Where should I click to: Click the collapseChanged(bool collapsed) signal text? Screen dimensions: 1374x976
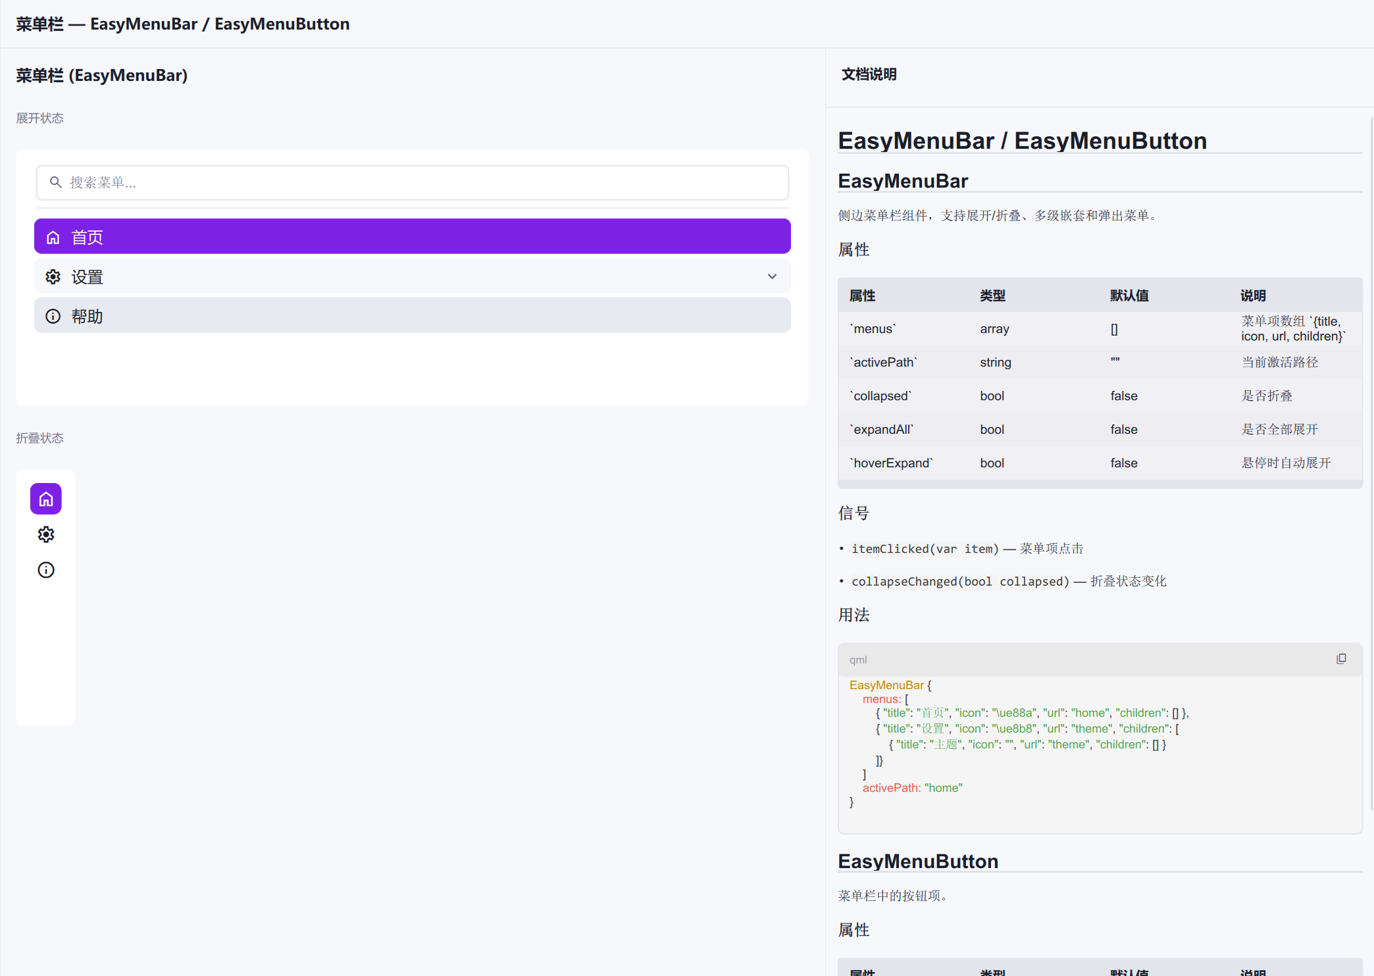(x=961, y=582)
